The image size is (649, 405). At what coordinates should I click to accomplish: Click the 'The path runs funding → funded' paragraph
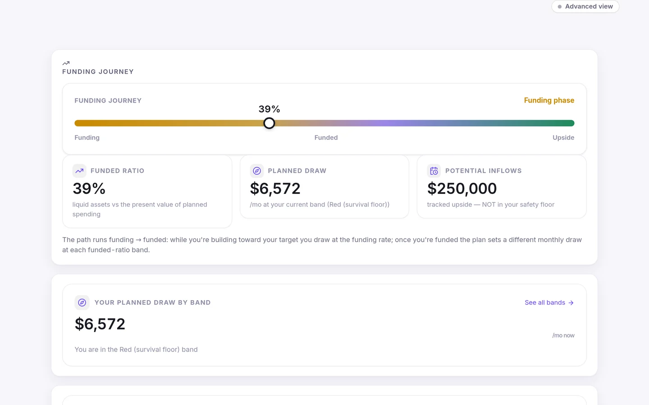pyautogui.click(x=322, y=245)
